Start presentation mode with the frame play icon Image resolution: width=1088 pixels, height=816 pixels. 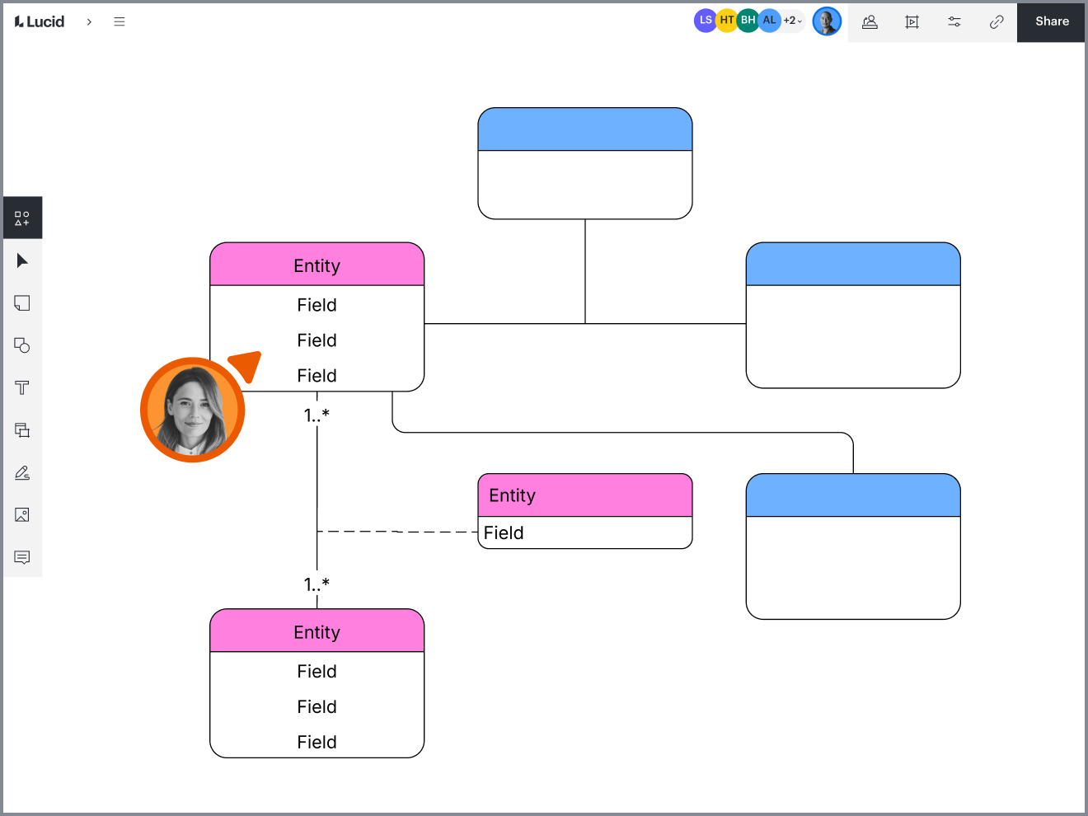point(912,22)
